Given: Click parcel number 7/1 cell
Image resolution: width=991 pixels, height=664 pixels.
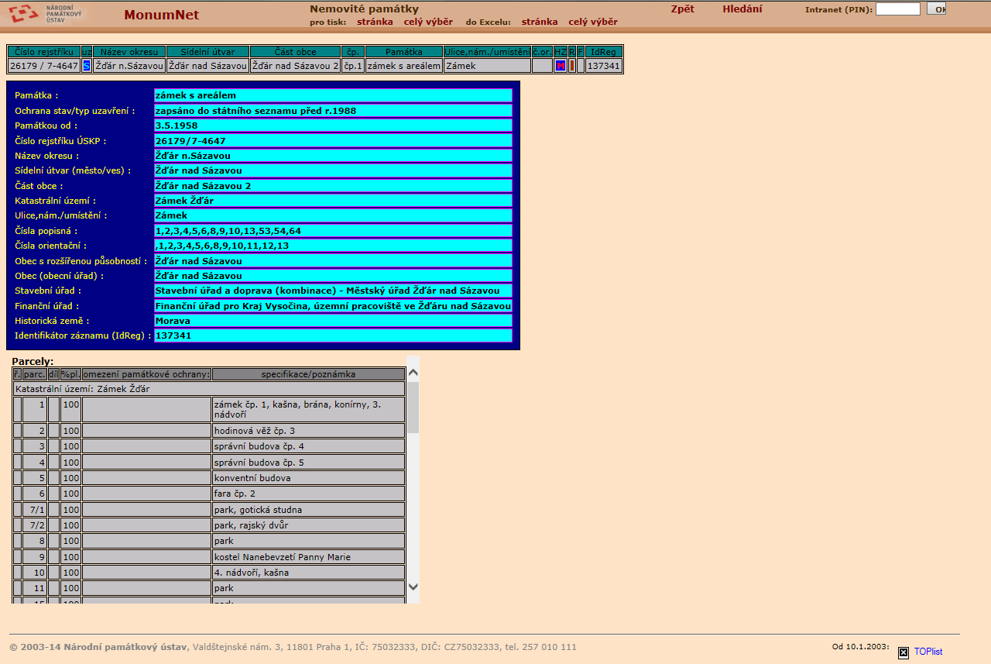Looking at the screenshot, I should point(35,510).
